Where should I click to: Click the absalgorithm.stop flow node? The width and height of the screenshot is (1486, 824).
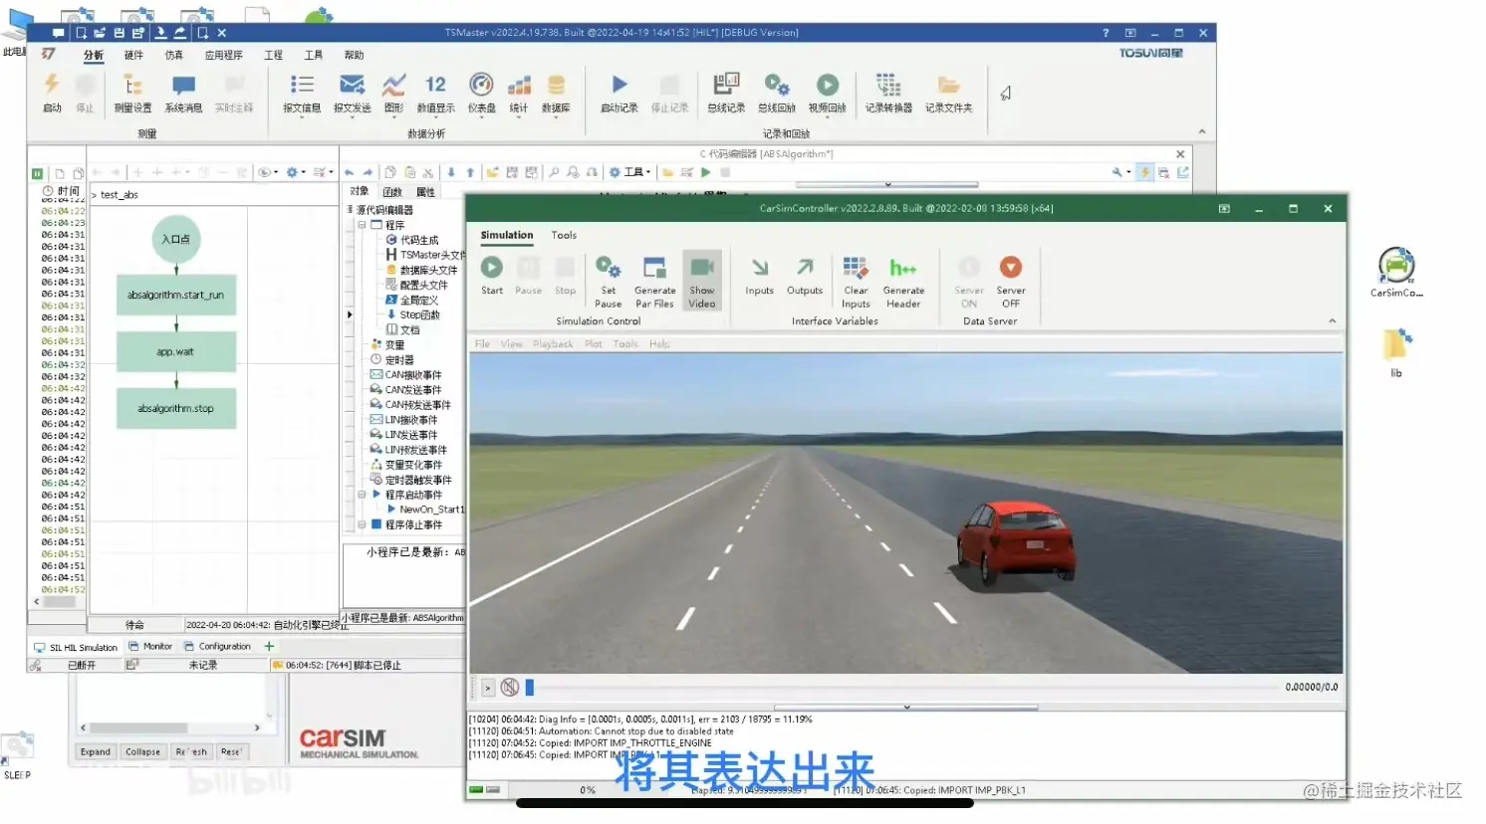click(x=176, y=408)
